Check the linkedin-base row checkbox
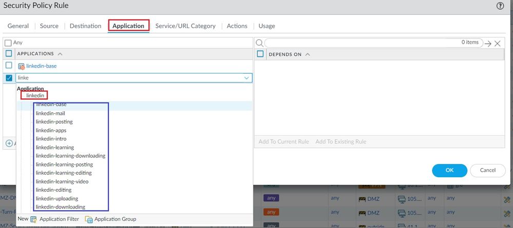Viewport: 513px width, 228px height. click(x=9, y=66)
